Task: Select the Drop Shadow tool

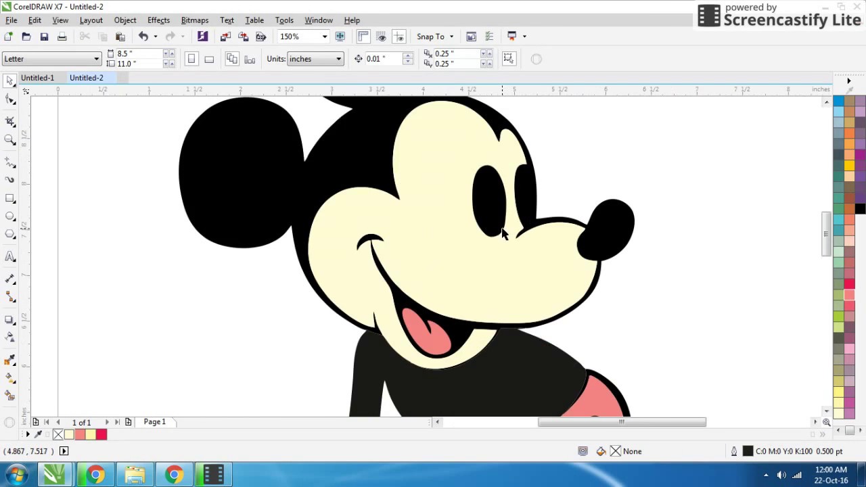Action: 10,319
